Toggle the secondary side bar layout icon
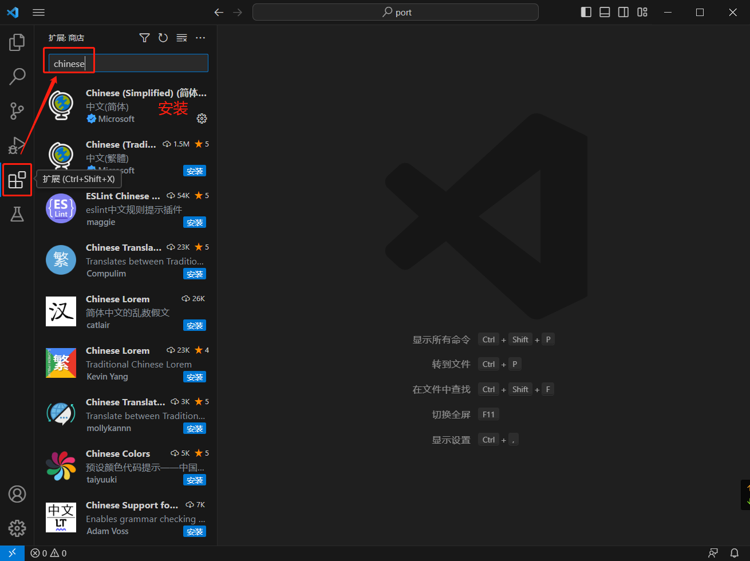The image size is (750, 561). pos(623,12)
